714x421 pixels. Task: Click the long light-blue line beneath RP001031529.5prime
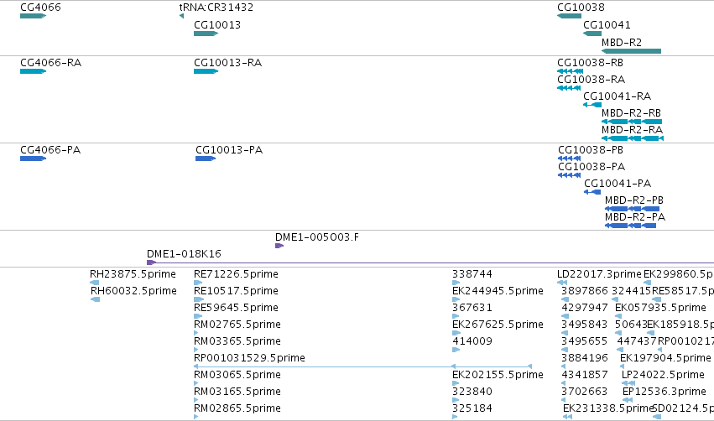tap(363, 366)
